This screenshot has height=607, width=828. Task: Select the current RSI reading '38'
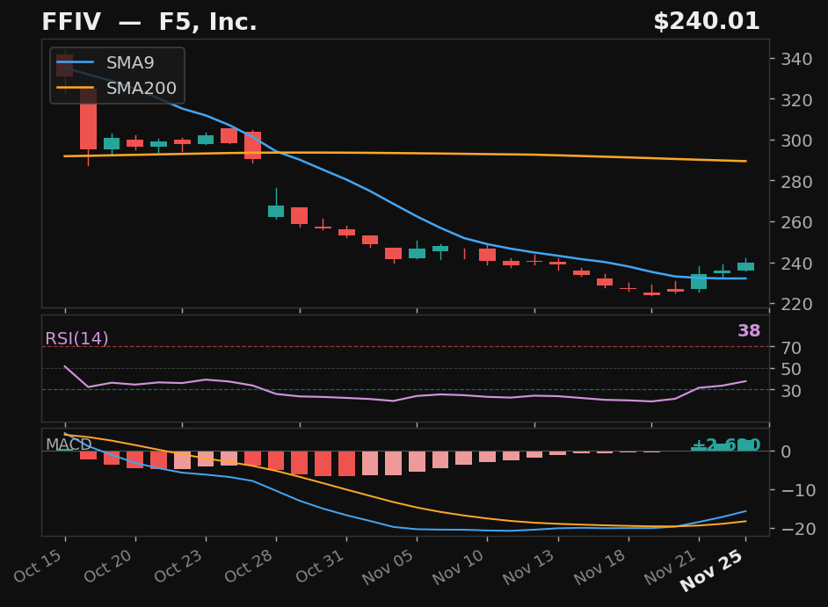coord(749,331)
